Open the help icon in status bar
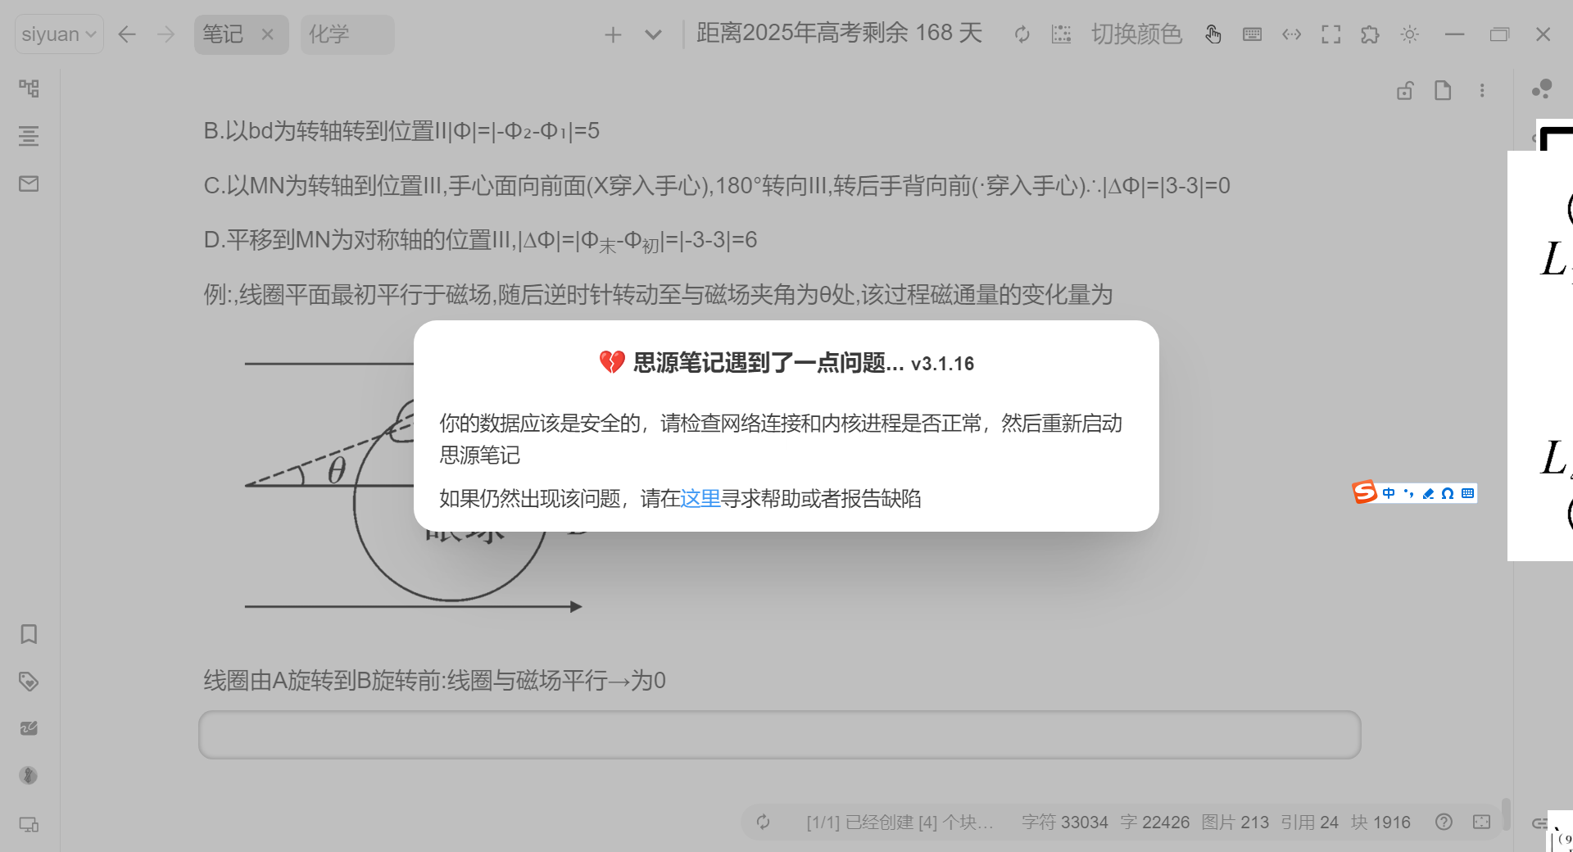This screenshot has width=1573, height=852. 1444,822
